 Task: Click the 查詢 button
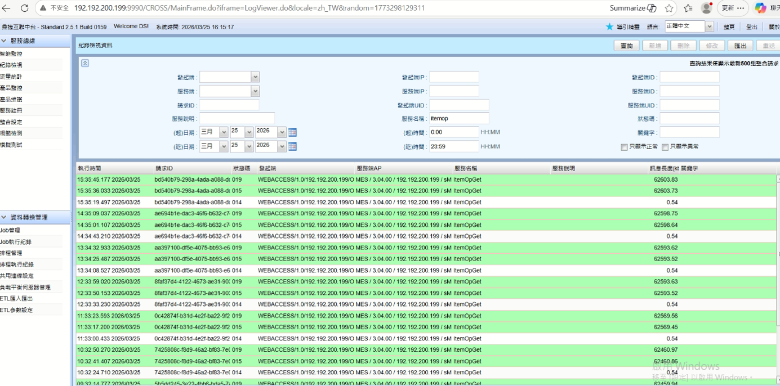tap(626, 46)
